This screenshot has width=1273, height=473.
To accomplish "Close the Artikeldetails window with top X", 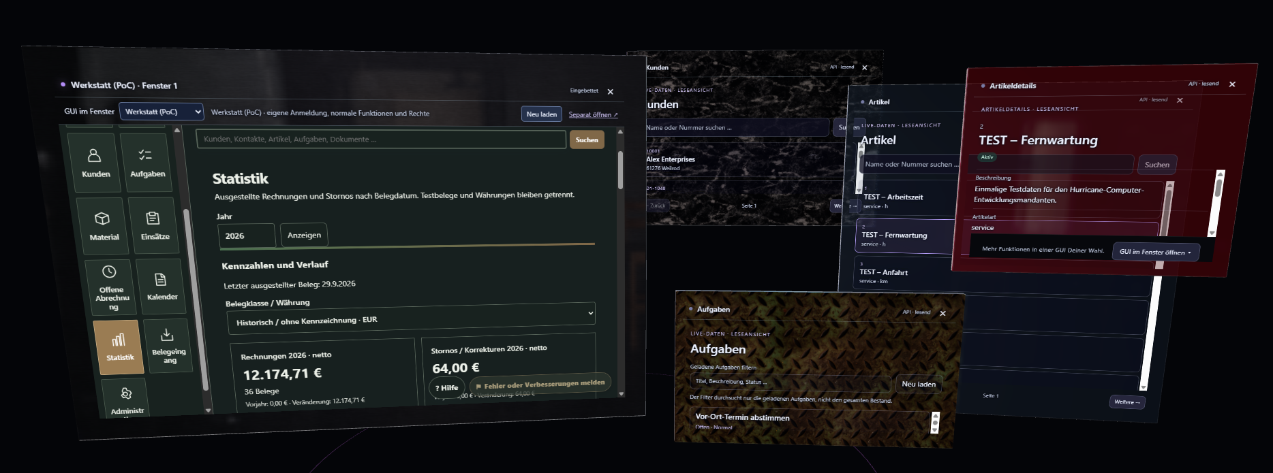I will (x=1232, y=84).
